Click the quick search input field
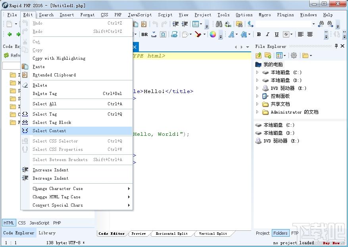This screenshot has height=247, width=348. click(283, 24)
